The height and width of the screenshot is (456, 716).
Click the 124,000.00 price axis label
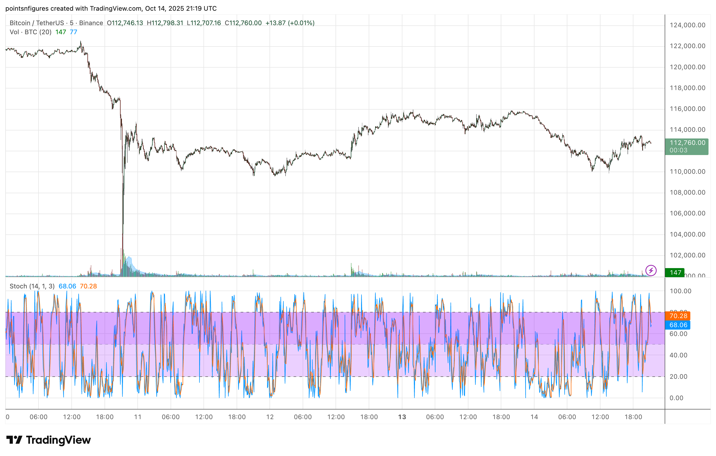pos(687,25)
